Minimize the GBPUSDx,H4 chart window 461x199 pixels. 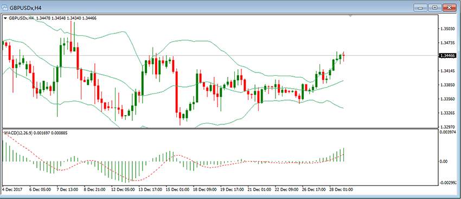tap(421, 8)
